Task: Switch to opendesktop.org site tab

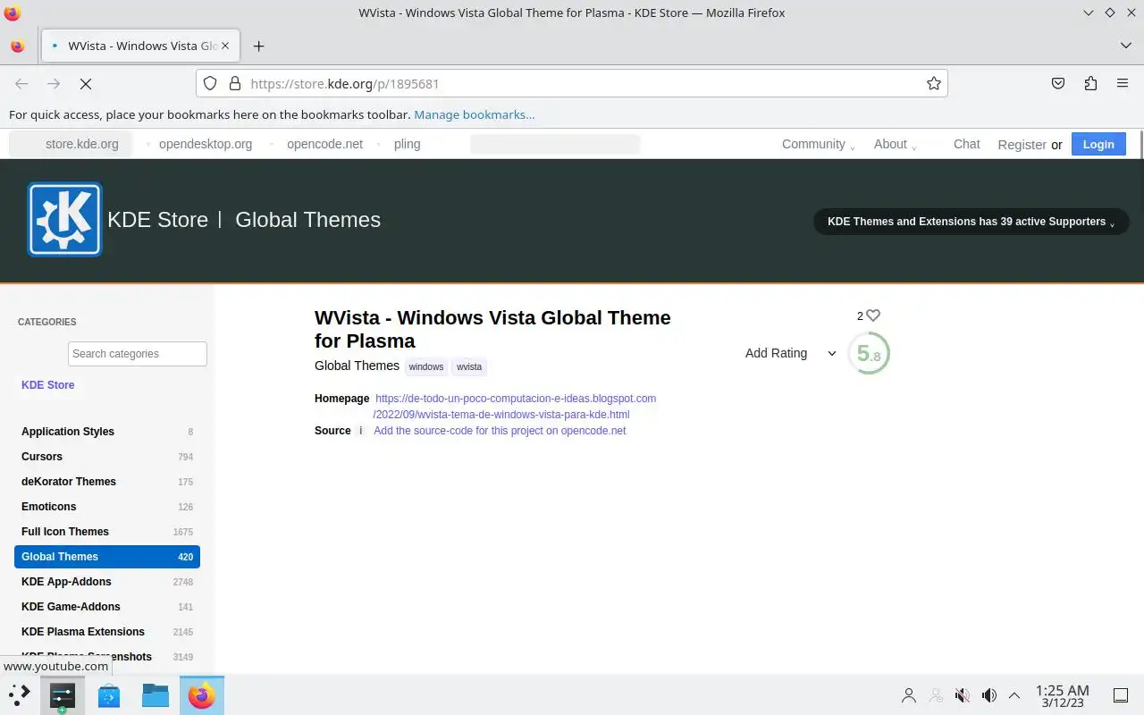Action: coord(205,144)
